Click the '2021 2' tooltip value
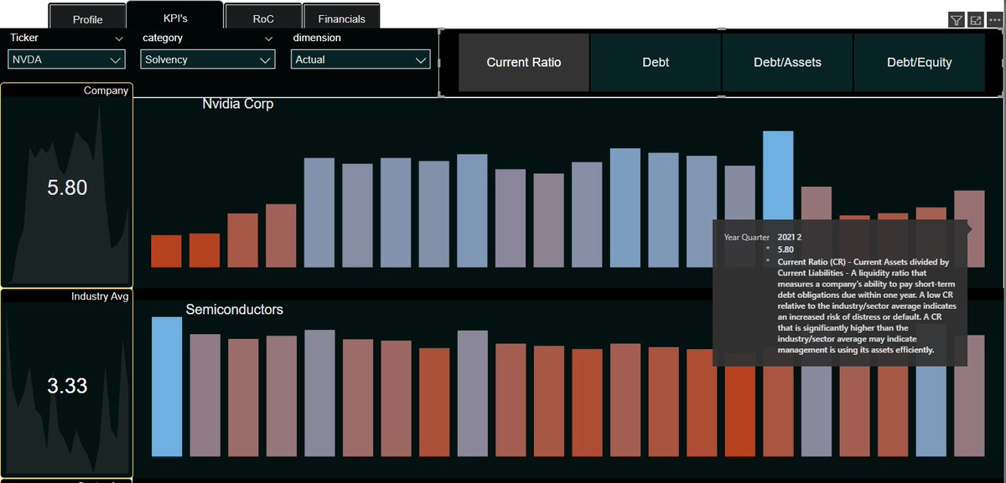This screenshot has height=483, width=1006. pyautogui.click(x=790, y=238)
